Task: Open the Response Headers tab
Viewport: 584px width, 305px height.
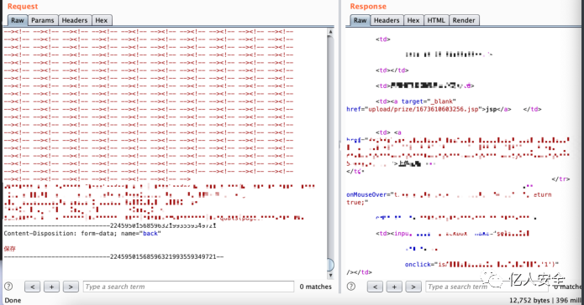Action: coord(387,20)
